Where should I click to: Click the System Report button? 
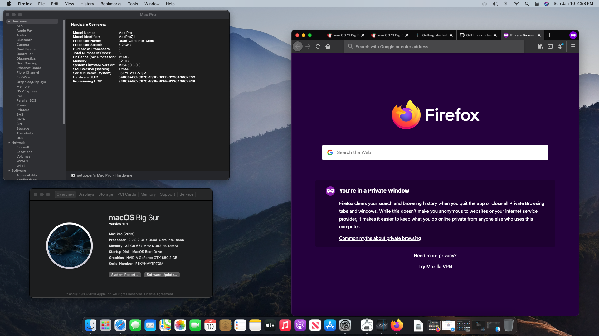(x=124, y=275)
